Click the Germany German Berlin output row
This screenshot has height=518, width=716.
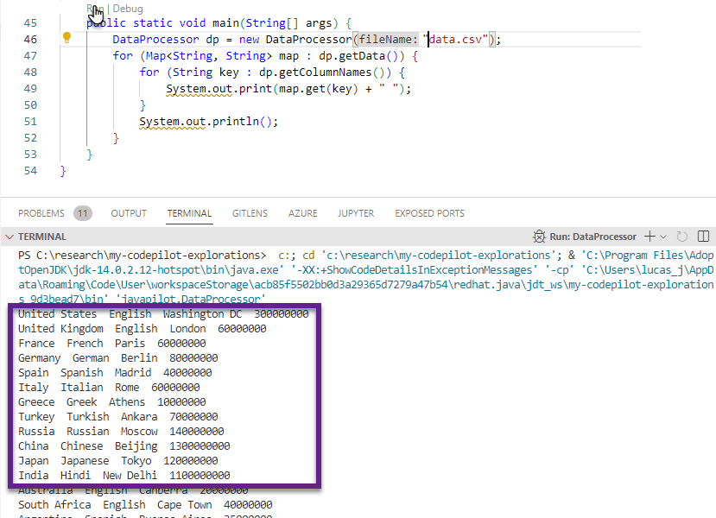click(x=117, y=357)
